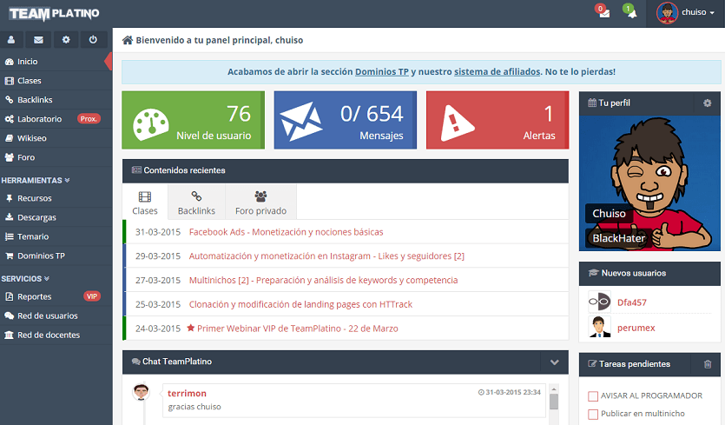Viewport: 725px width, 425px height.
Task: Click the warning icon on Alertas card
Action: pyautogui.click(x=457, y=123)
